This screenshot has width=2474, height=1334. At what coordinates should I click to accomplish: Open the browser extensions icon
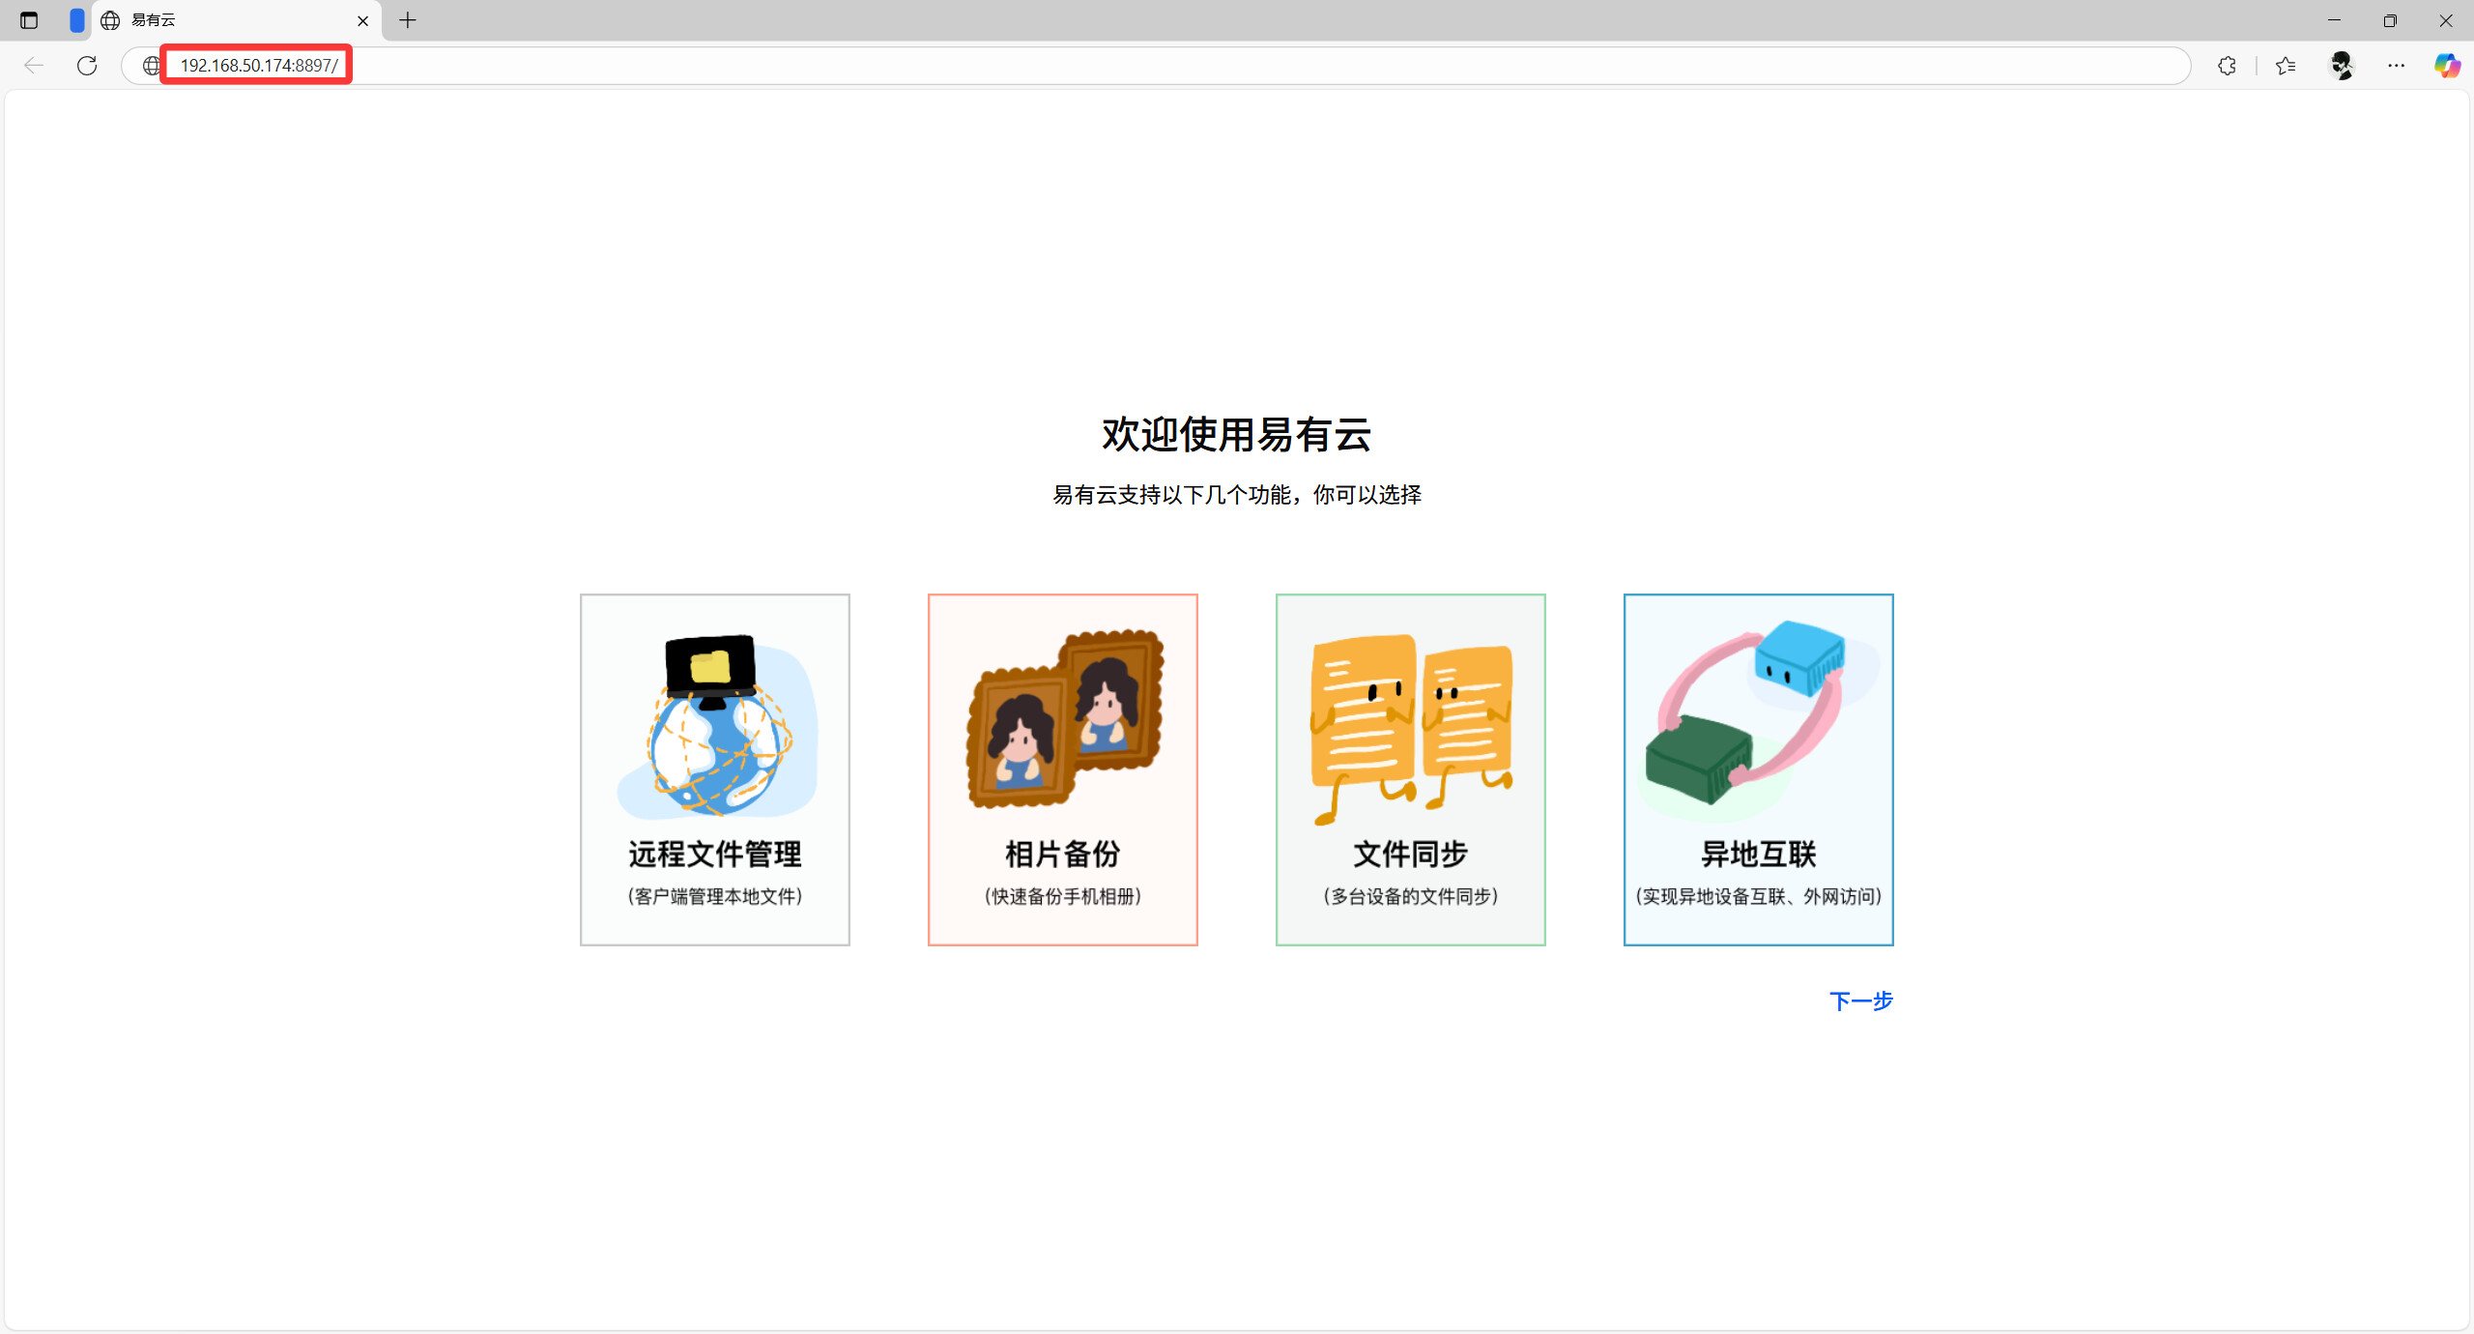coord(2227,65)
